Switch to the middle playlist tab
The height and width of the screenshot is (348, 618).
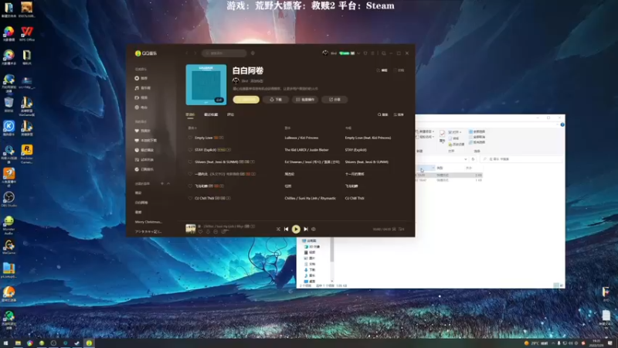coord(211,114)
